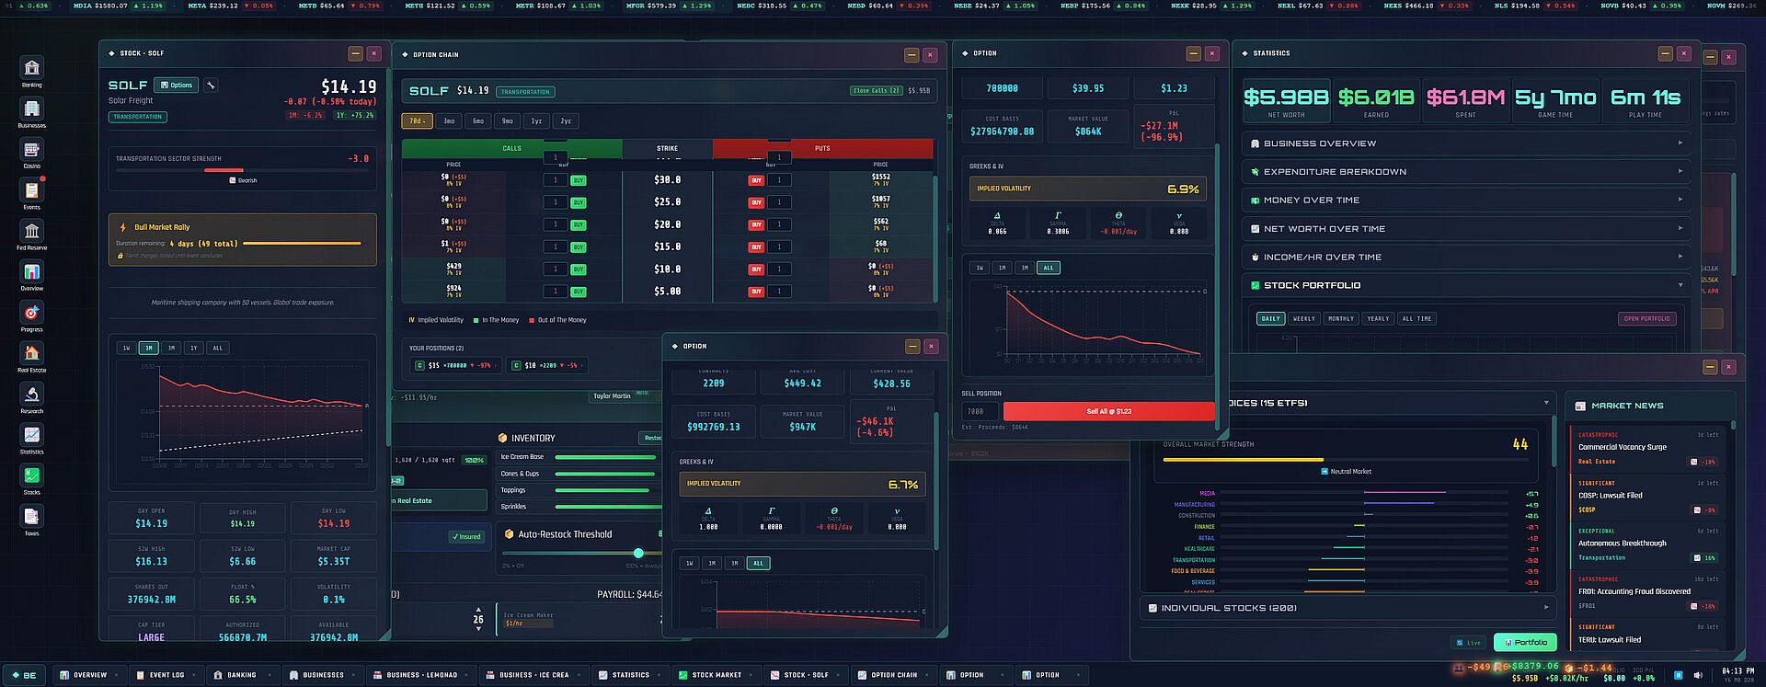The image size is (1766, 687).
Task: Click the call quantity field at $20.0 strike
Action: tap(556, 225)
